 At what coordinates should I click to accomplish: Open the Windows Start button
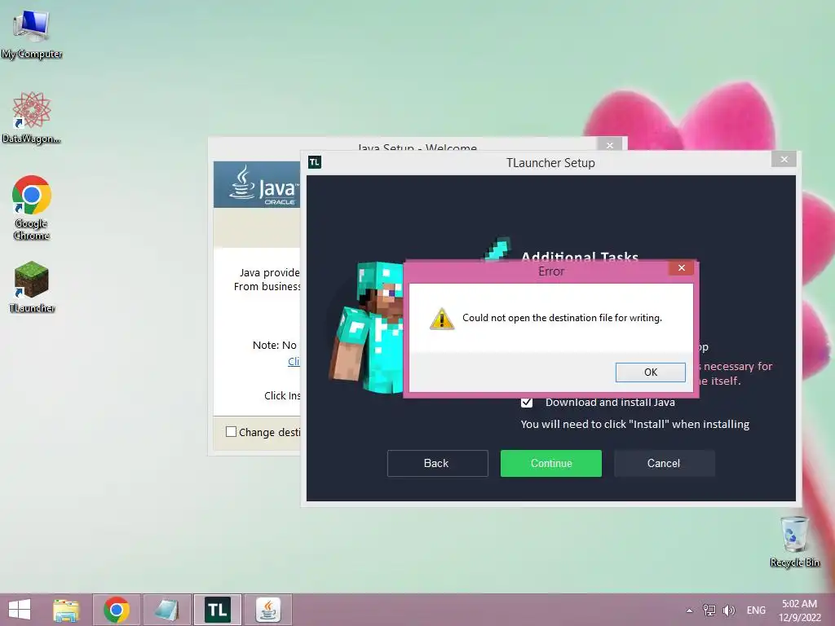click(20, 610)
